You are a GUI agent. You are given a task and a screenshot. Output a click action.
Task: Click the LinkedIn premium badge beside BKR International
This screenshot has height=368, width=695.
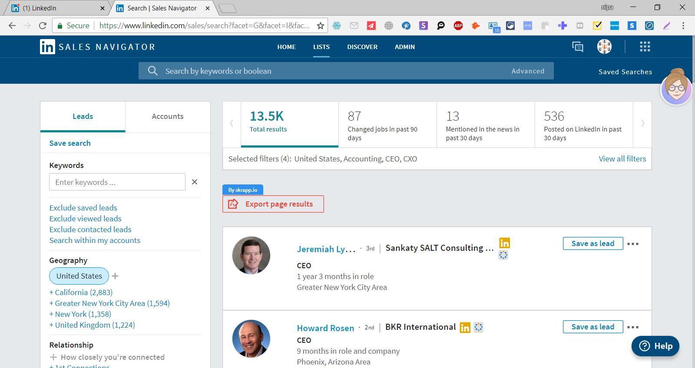coord(465,328)
